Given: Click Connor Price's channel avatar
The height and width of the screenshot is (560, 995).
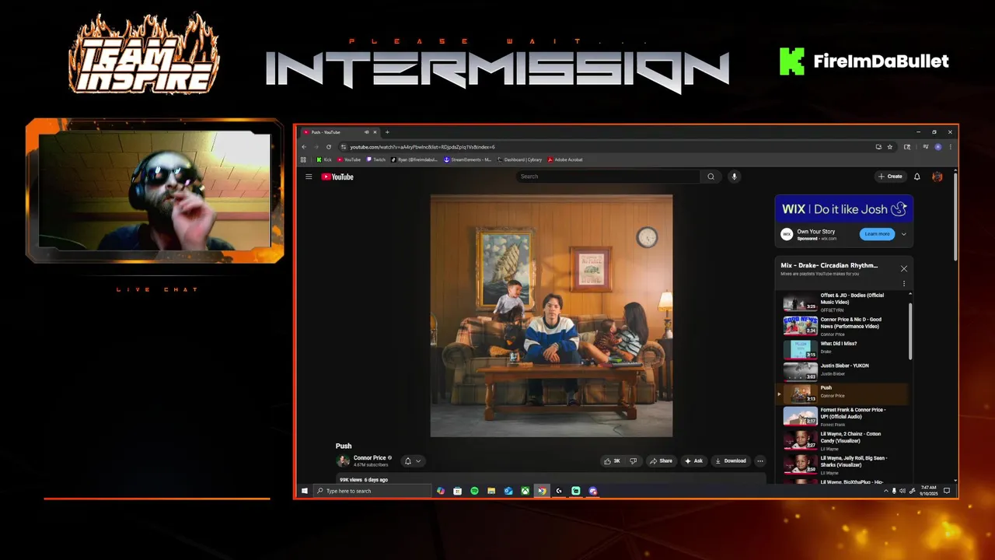Looking at the screenshot, I should pyautogui.click(x=343, y=460).
